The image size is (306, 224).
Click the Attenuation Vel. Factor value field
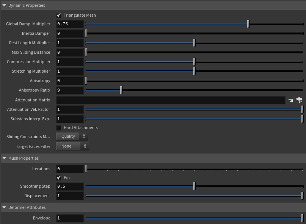pos(70,109)
